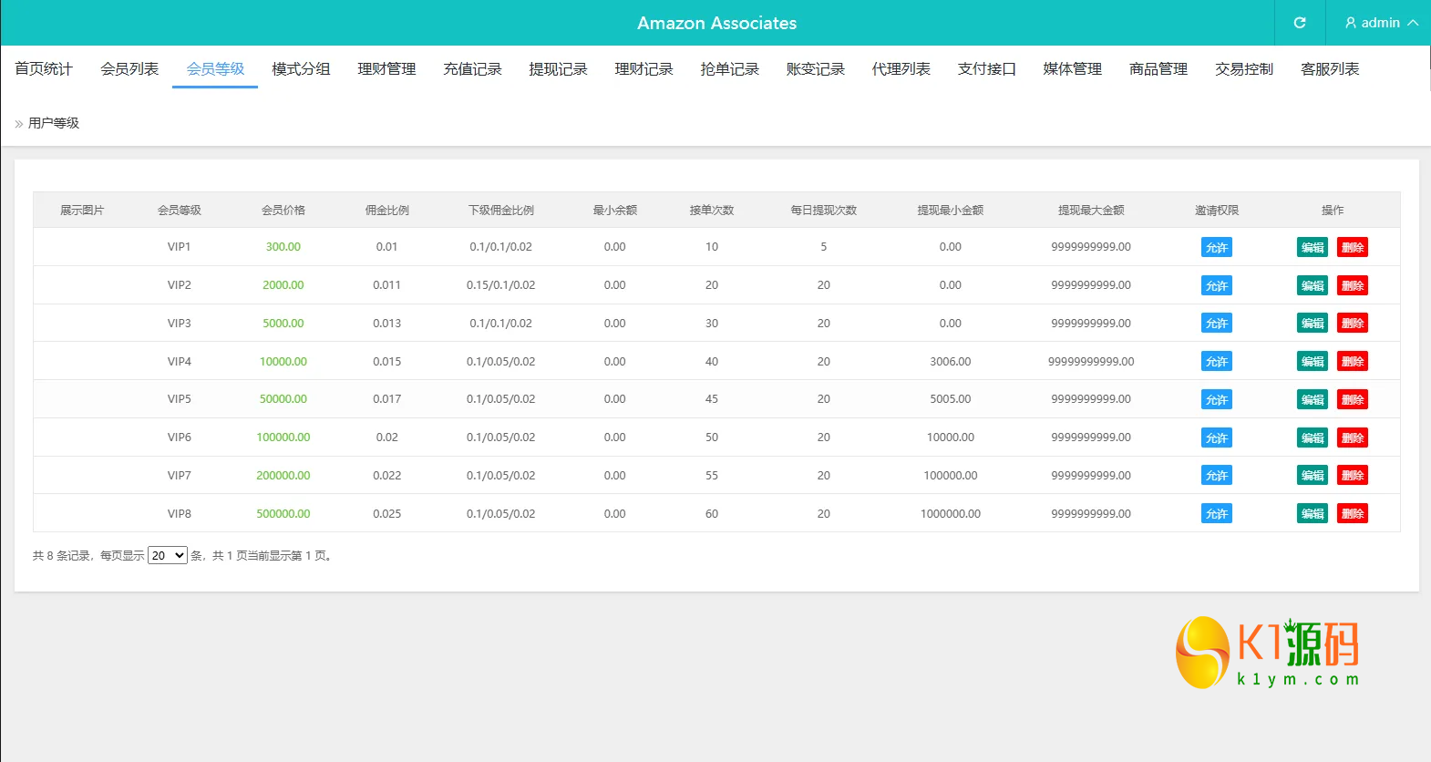Screen dimensions: 1431x762
Task: Delete VIP1 with the 删除 button
Action: (x=1353, y=247)
